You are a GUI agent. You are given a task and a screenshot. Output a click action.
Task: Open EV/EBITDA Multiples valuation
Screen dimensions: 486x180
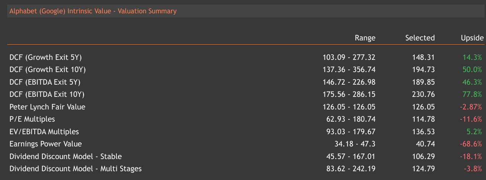(x=44, y=132)
